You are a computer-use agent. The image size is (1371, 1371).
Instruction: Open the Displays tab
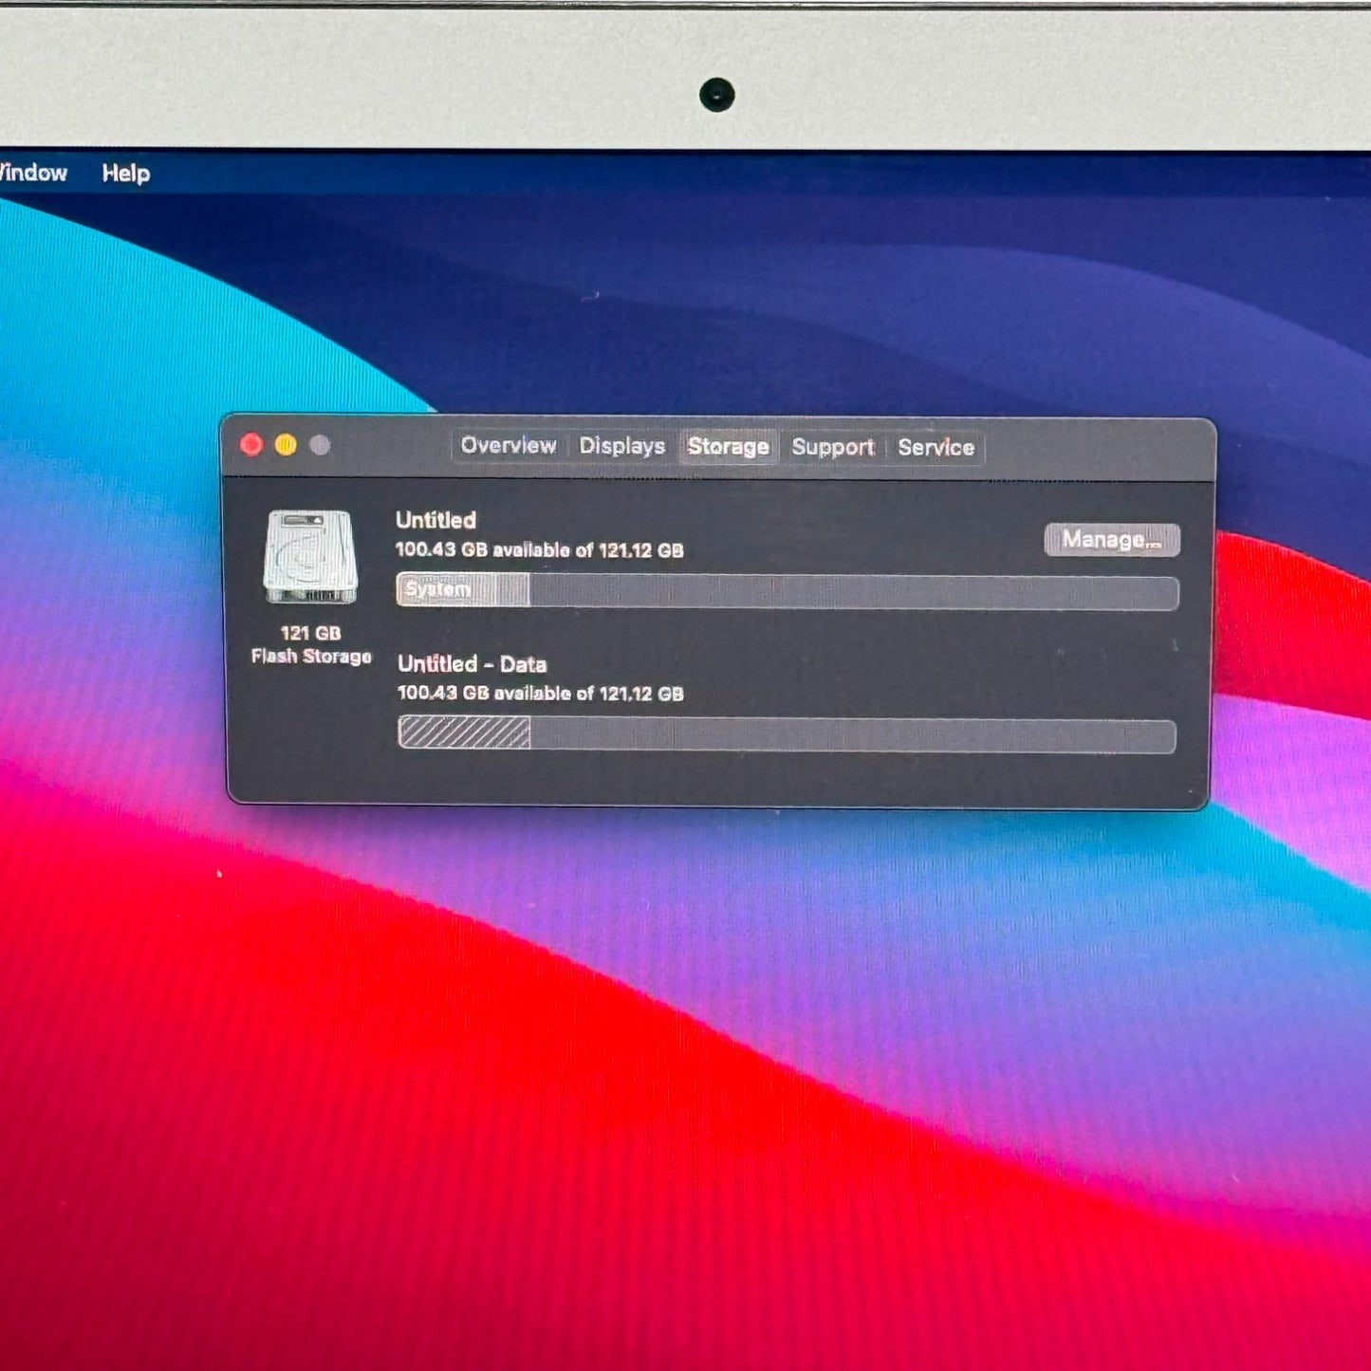(x=622, y=446)
